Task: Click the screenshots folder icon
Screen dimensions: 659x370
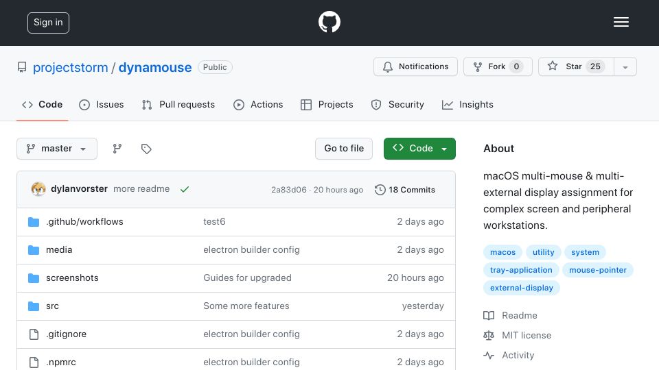Action: tap(34, 278)
